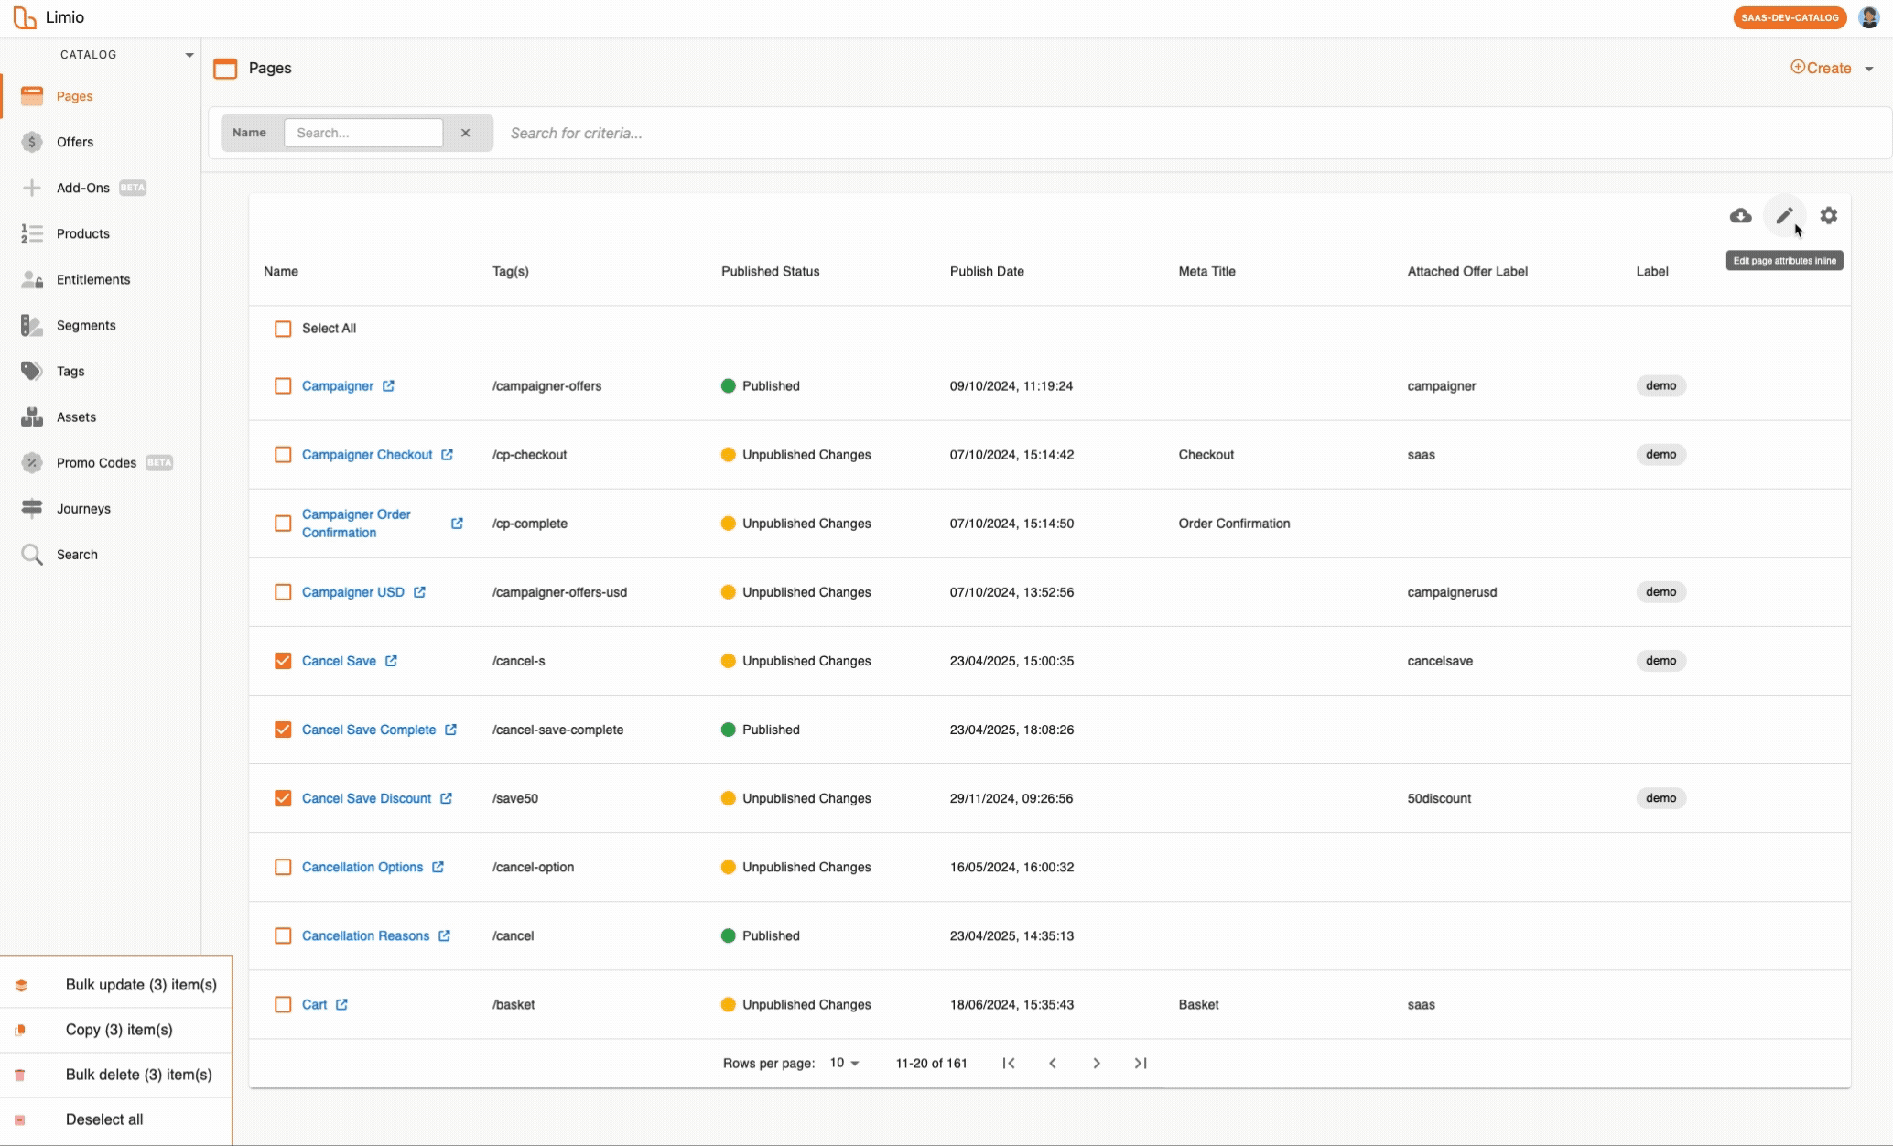Open Campaigner page in new tab icon

pos(388,386)
